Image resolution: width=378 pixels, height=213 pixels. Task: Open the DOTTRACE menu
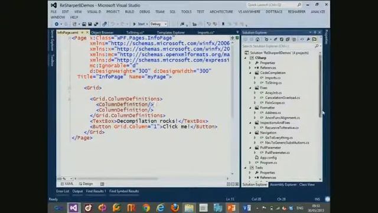[274, 12]
